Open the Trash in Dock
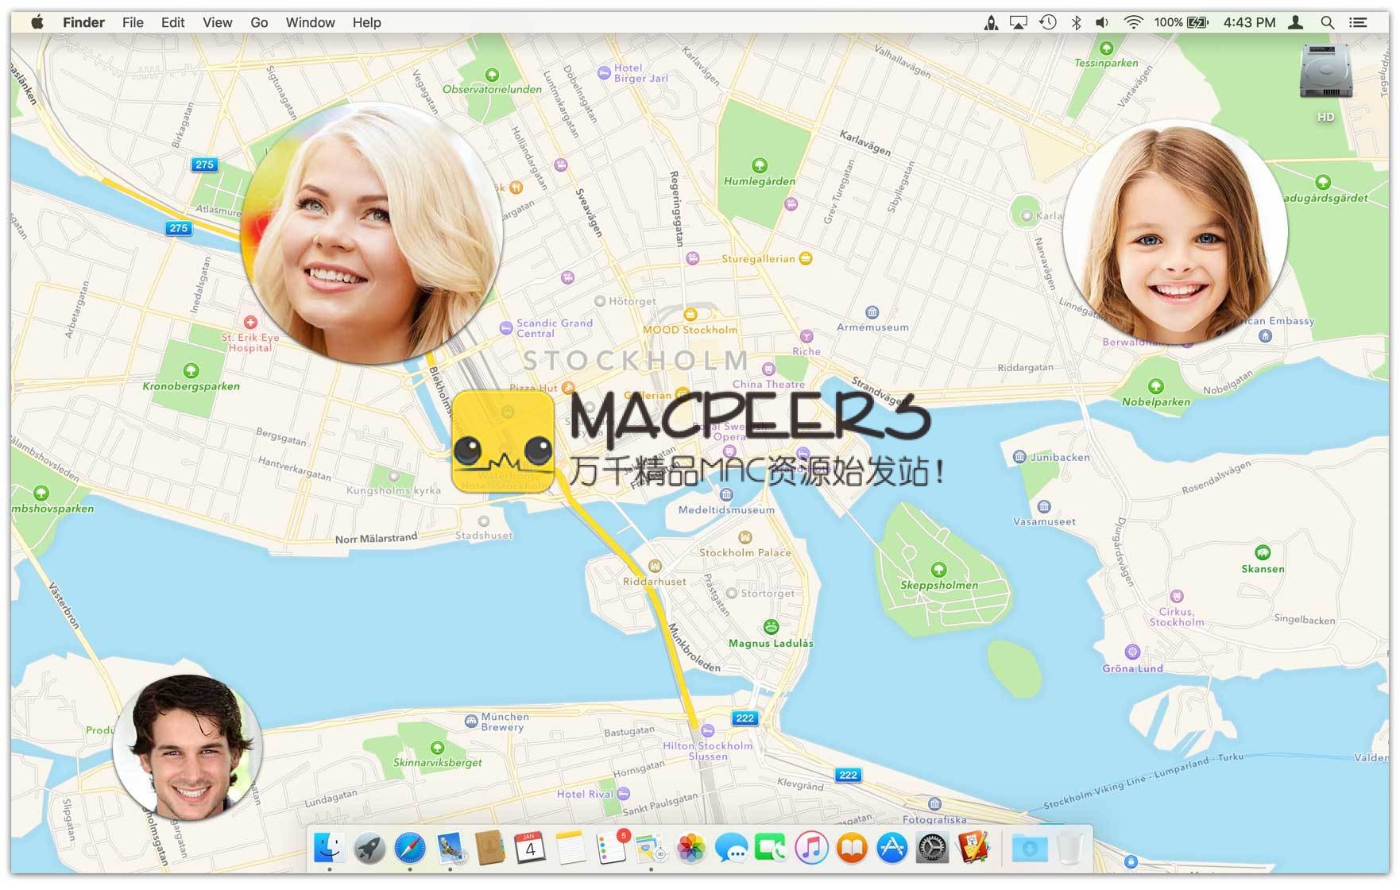This screenshot has width=1400, height=890. click(1070, 848)
